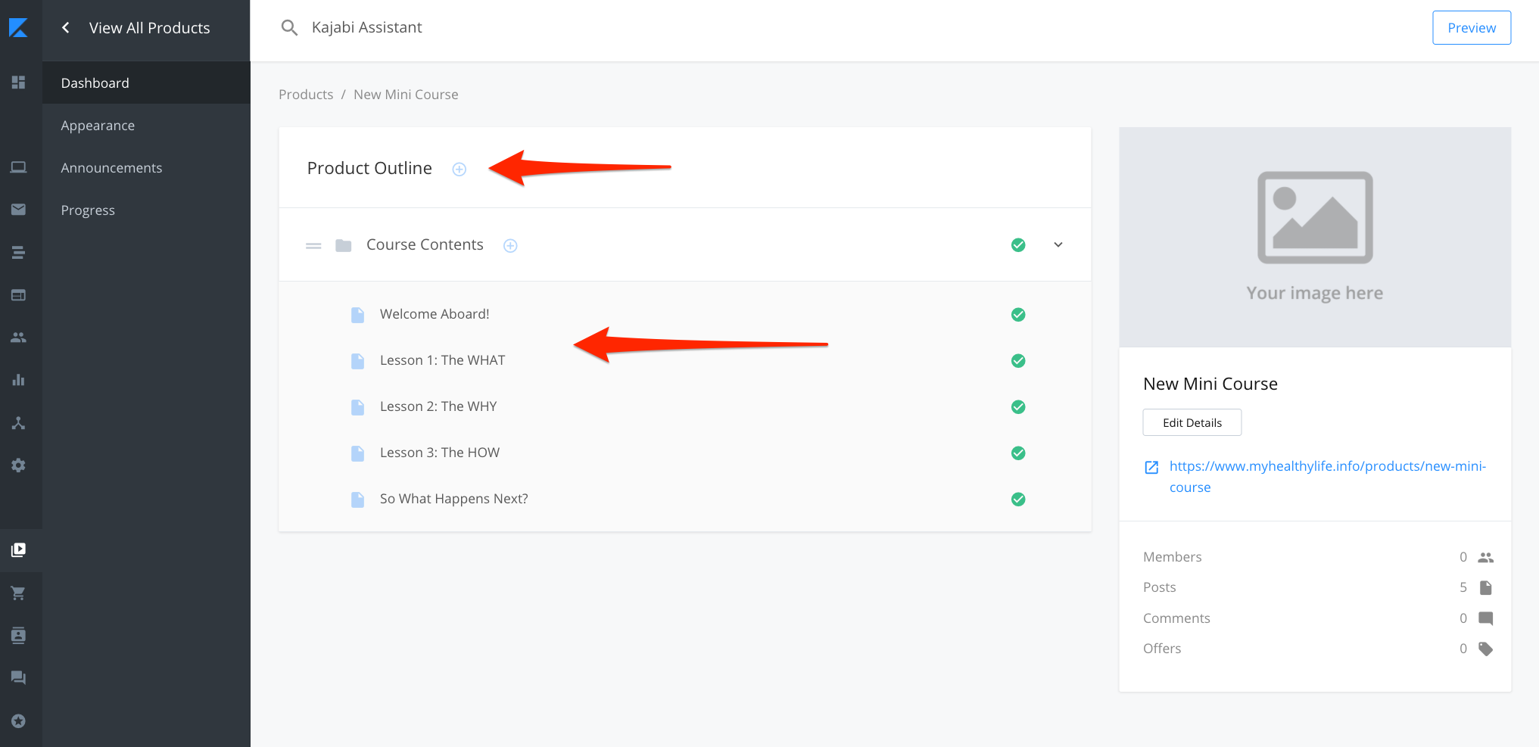Click the Comments stat label
This screenshot has height=747, width=1539.
point(1176,618)
